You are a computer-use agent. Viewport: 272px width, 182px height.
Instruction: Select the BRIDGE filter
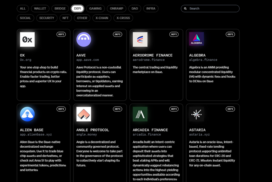coord(60,9)
